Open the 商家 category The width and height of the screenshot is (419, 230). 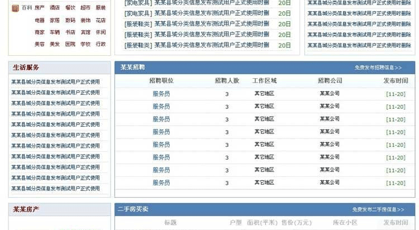40,32
